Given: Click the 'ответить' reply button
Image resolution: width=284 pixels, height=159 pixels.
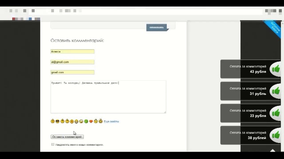Looking at the screenshot, I should click(157, 27).
